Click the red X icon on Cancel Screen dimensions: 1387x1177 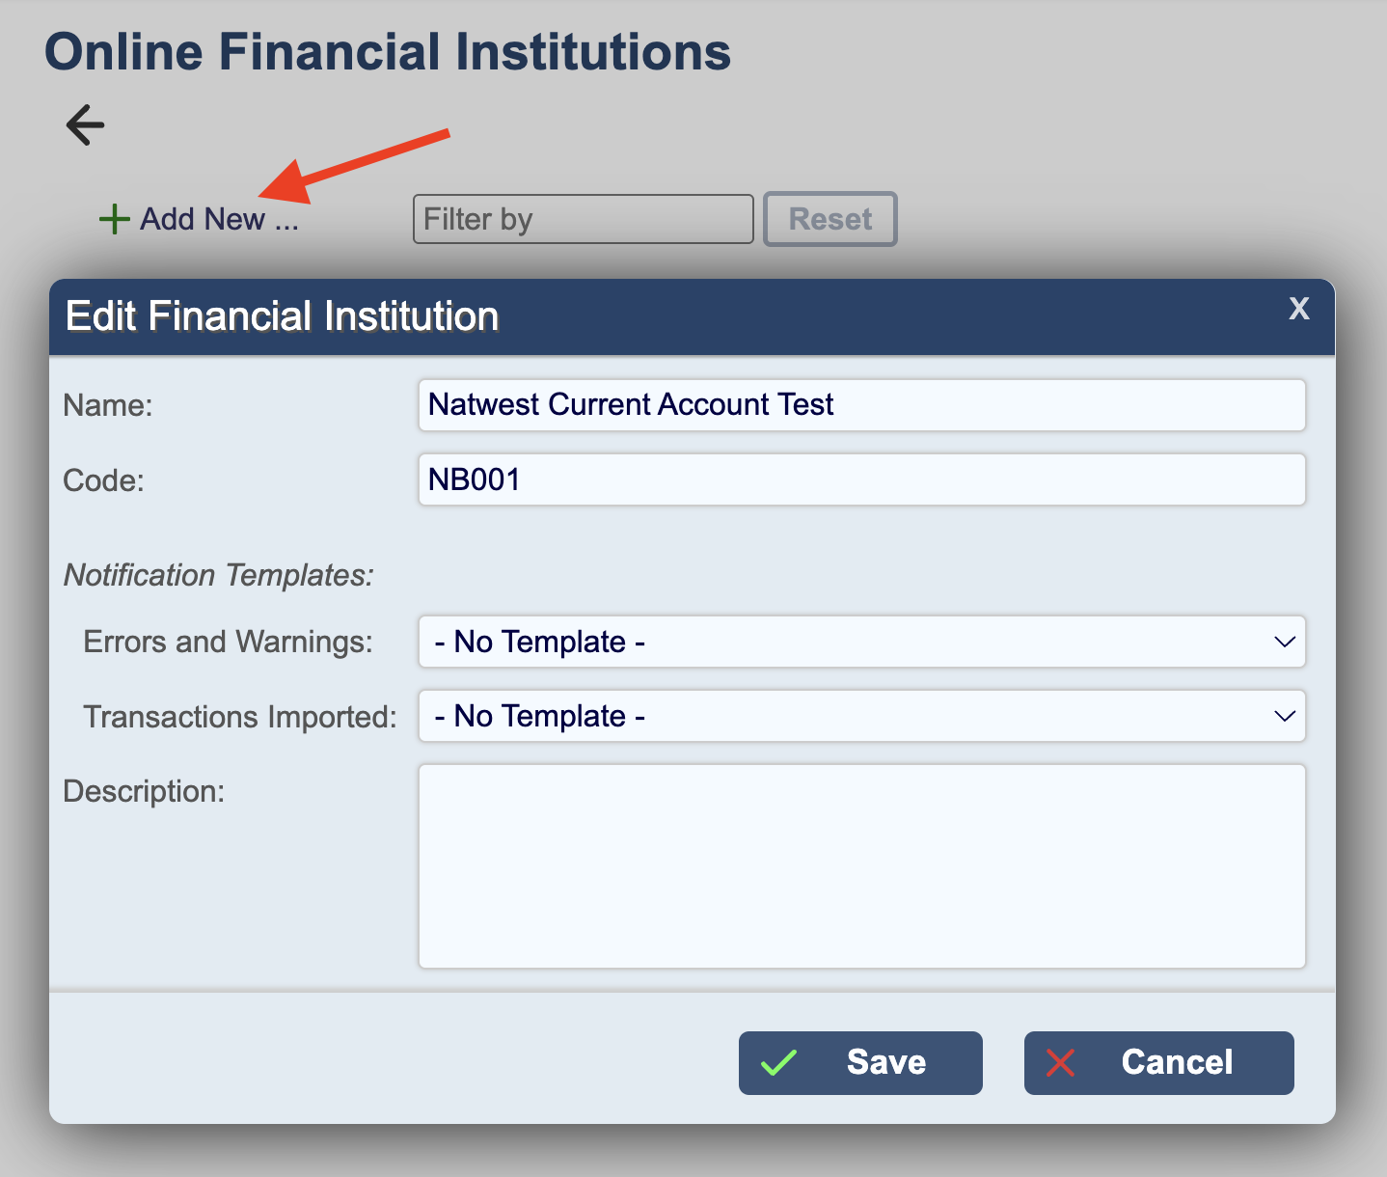(x=1060, y=1063)
